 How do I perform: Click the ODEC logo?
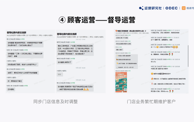pos(172,8)
